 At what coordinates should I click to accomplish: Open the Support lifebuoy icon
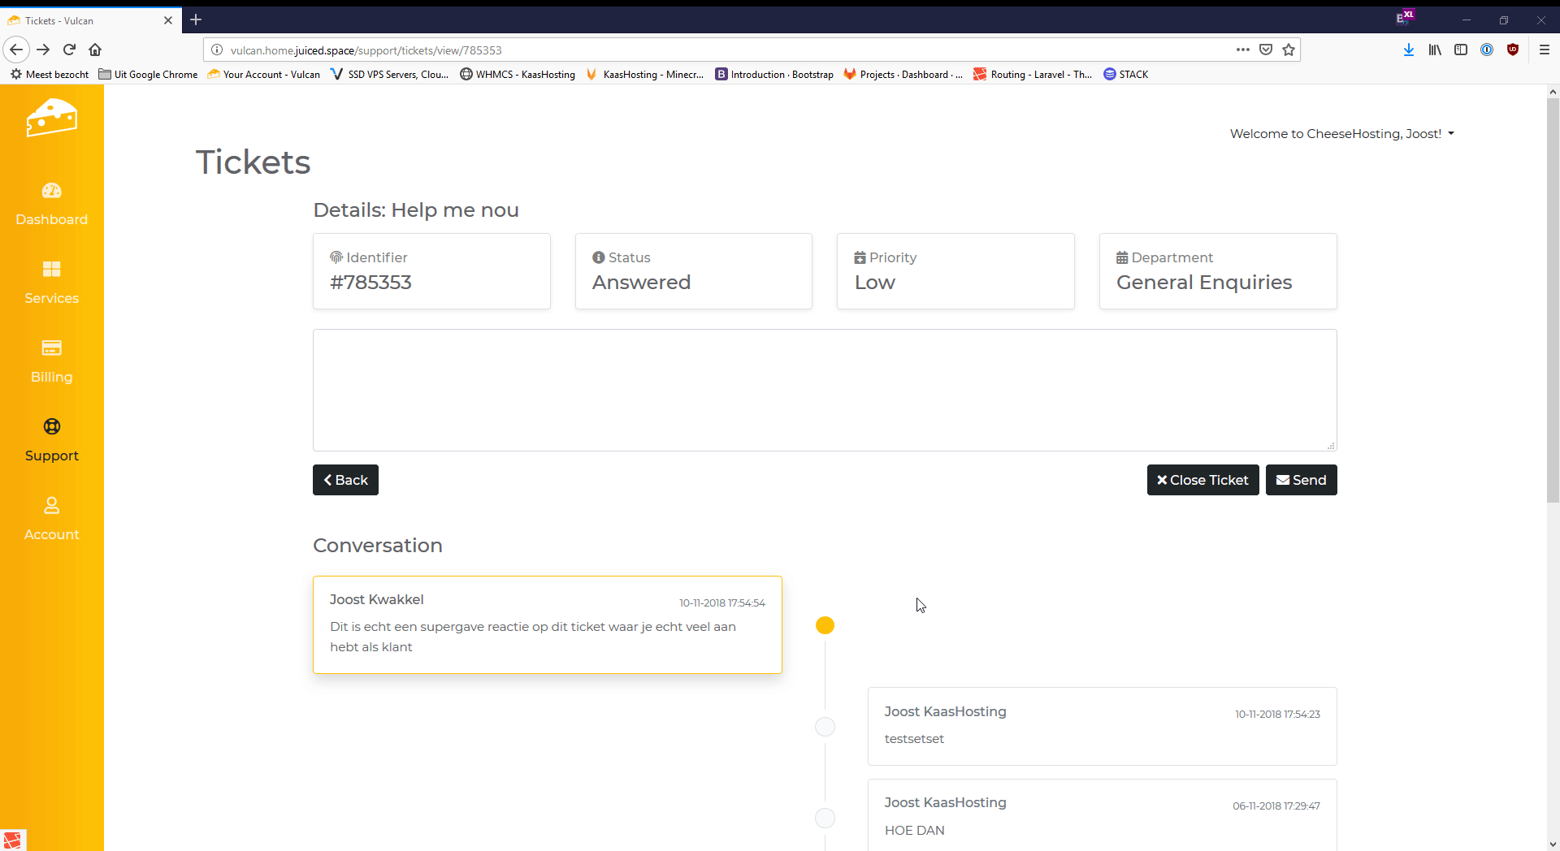coord(51,427)
